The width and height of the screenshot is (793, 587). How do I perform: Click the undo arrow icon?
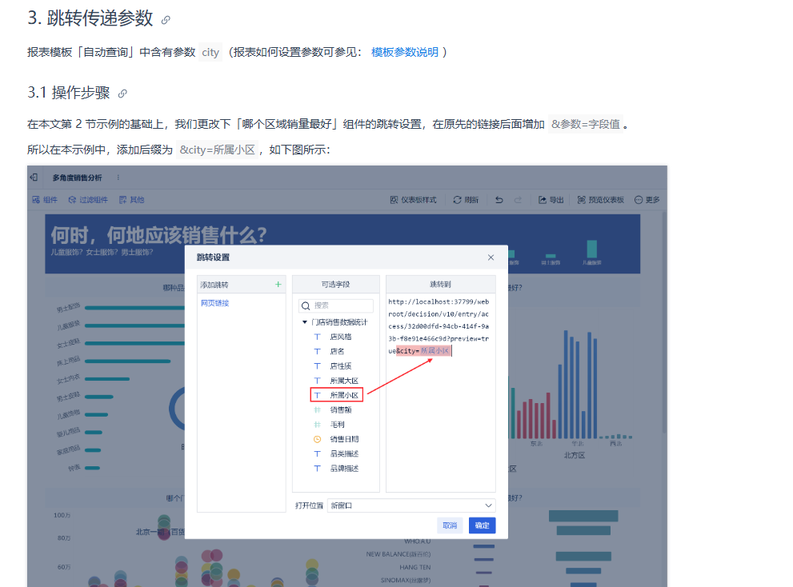point(499,200)
